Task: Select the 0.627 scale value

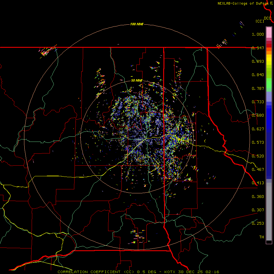Action: (258, 129)
